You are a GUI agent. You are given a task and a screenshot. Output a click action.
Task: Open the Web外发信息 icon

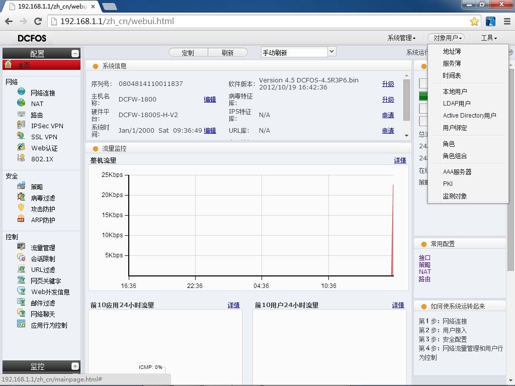21,291
